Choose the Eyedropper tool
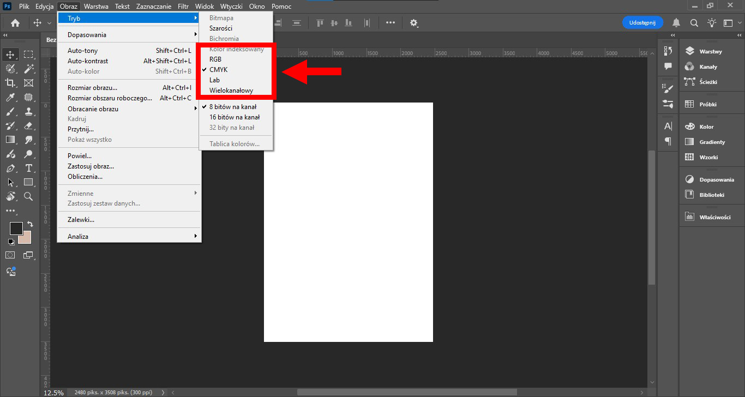Viewport: 745px width, 397px height. click(10, 97)
